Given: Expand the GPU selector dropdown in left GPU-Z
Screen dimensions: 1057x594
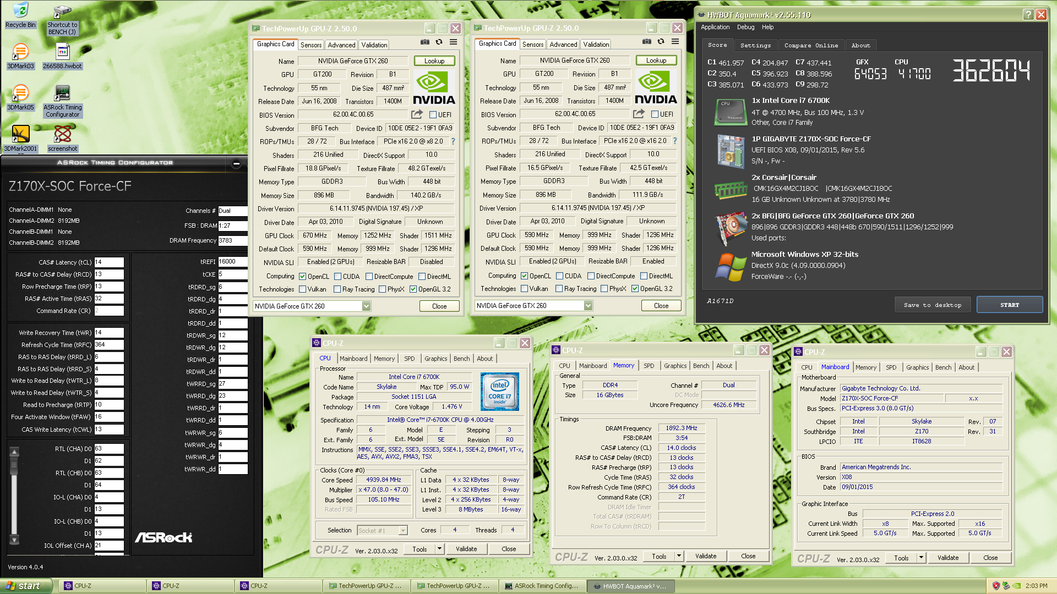Looking at the screenshot, I should coord(366,306).
